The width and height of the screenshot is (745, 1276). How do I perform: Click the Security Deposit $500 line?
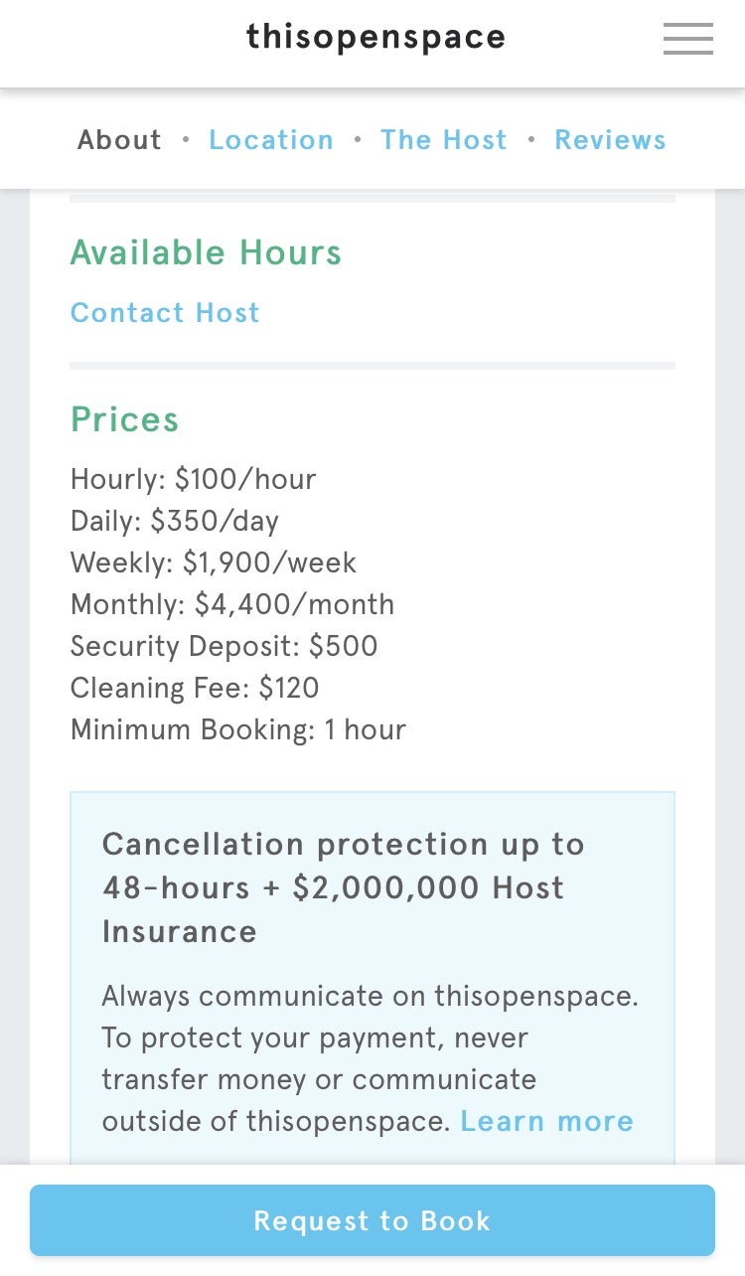pyautogui.click(x=223, y=647)
